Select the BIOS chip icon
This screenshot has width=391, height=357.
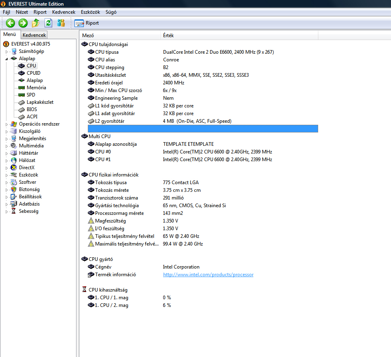(x=21, y=109)
